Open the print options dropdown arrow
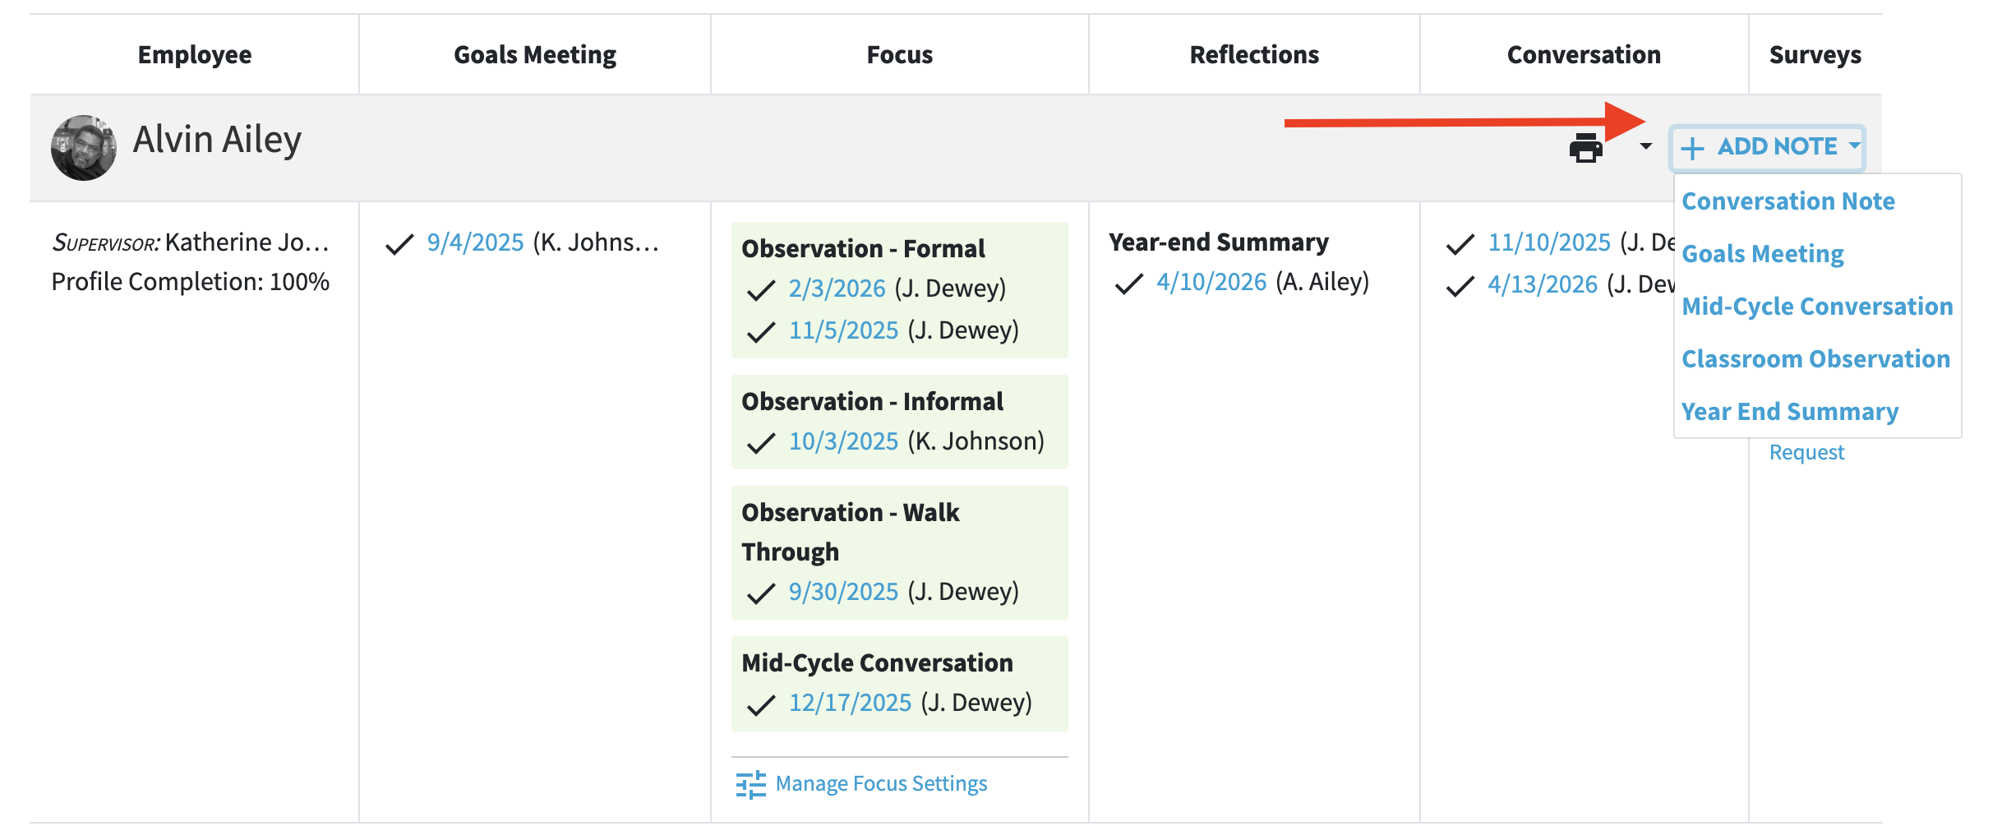The image size is (2002, 840). [x=1645, y=146]
